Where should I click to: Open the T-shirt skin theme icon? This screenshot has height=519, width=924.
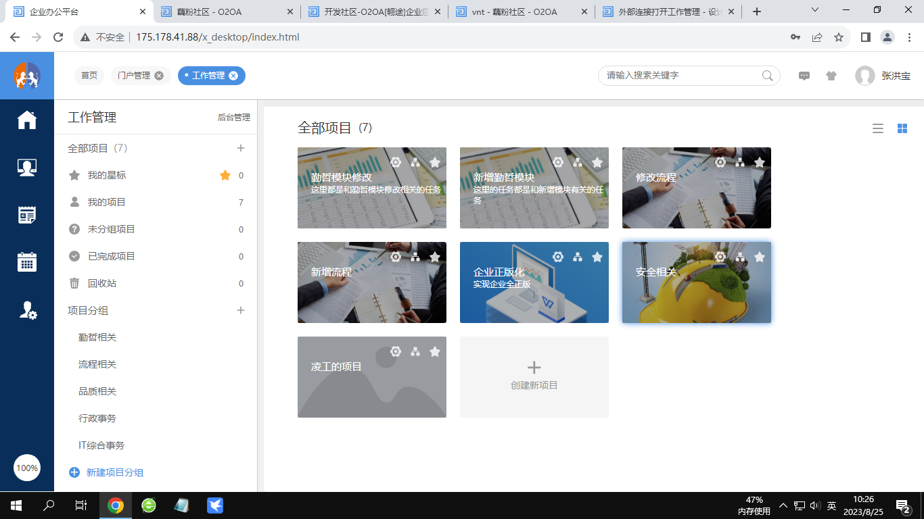(x=831, y=76)
